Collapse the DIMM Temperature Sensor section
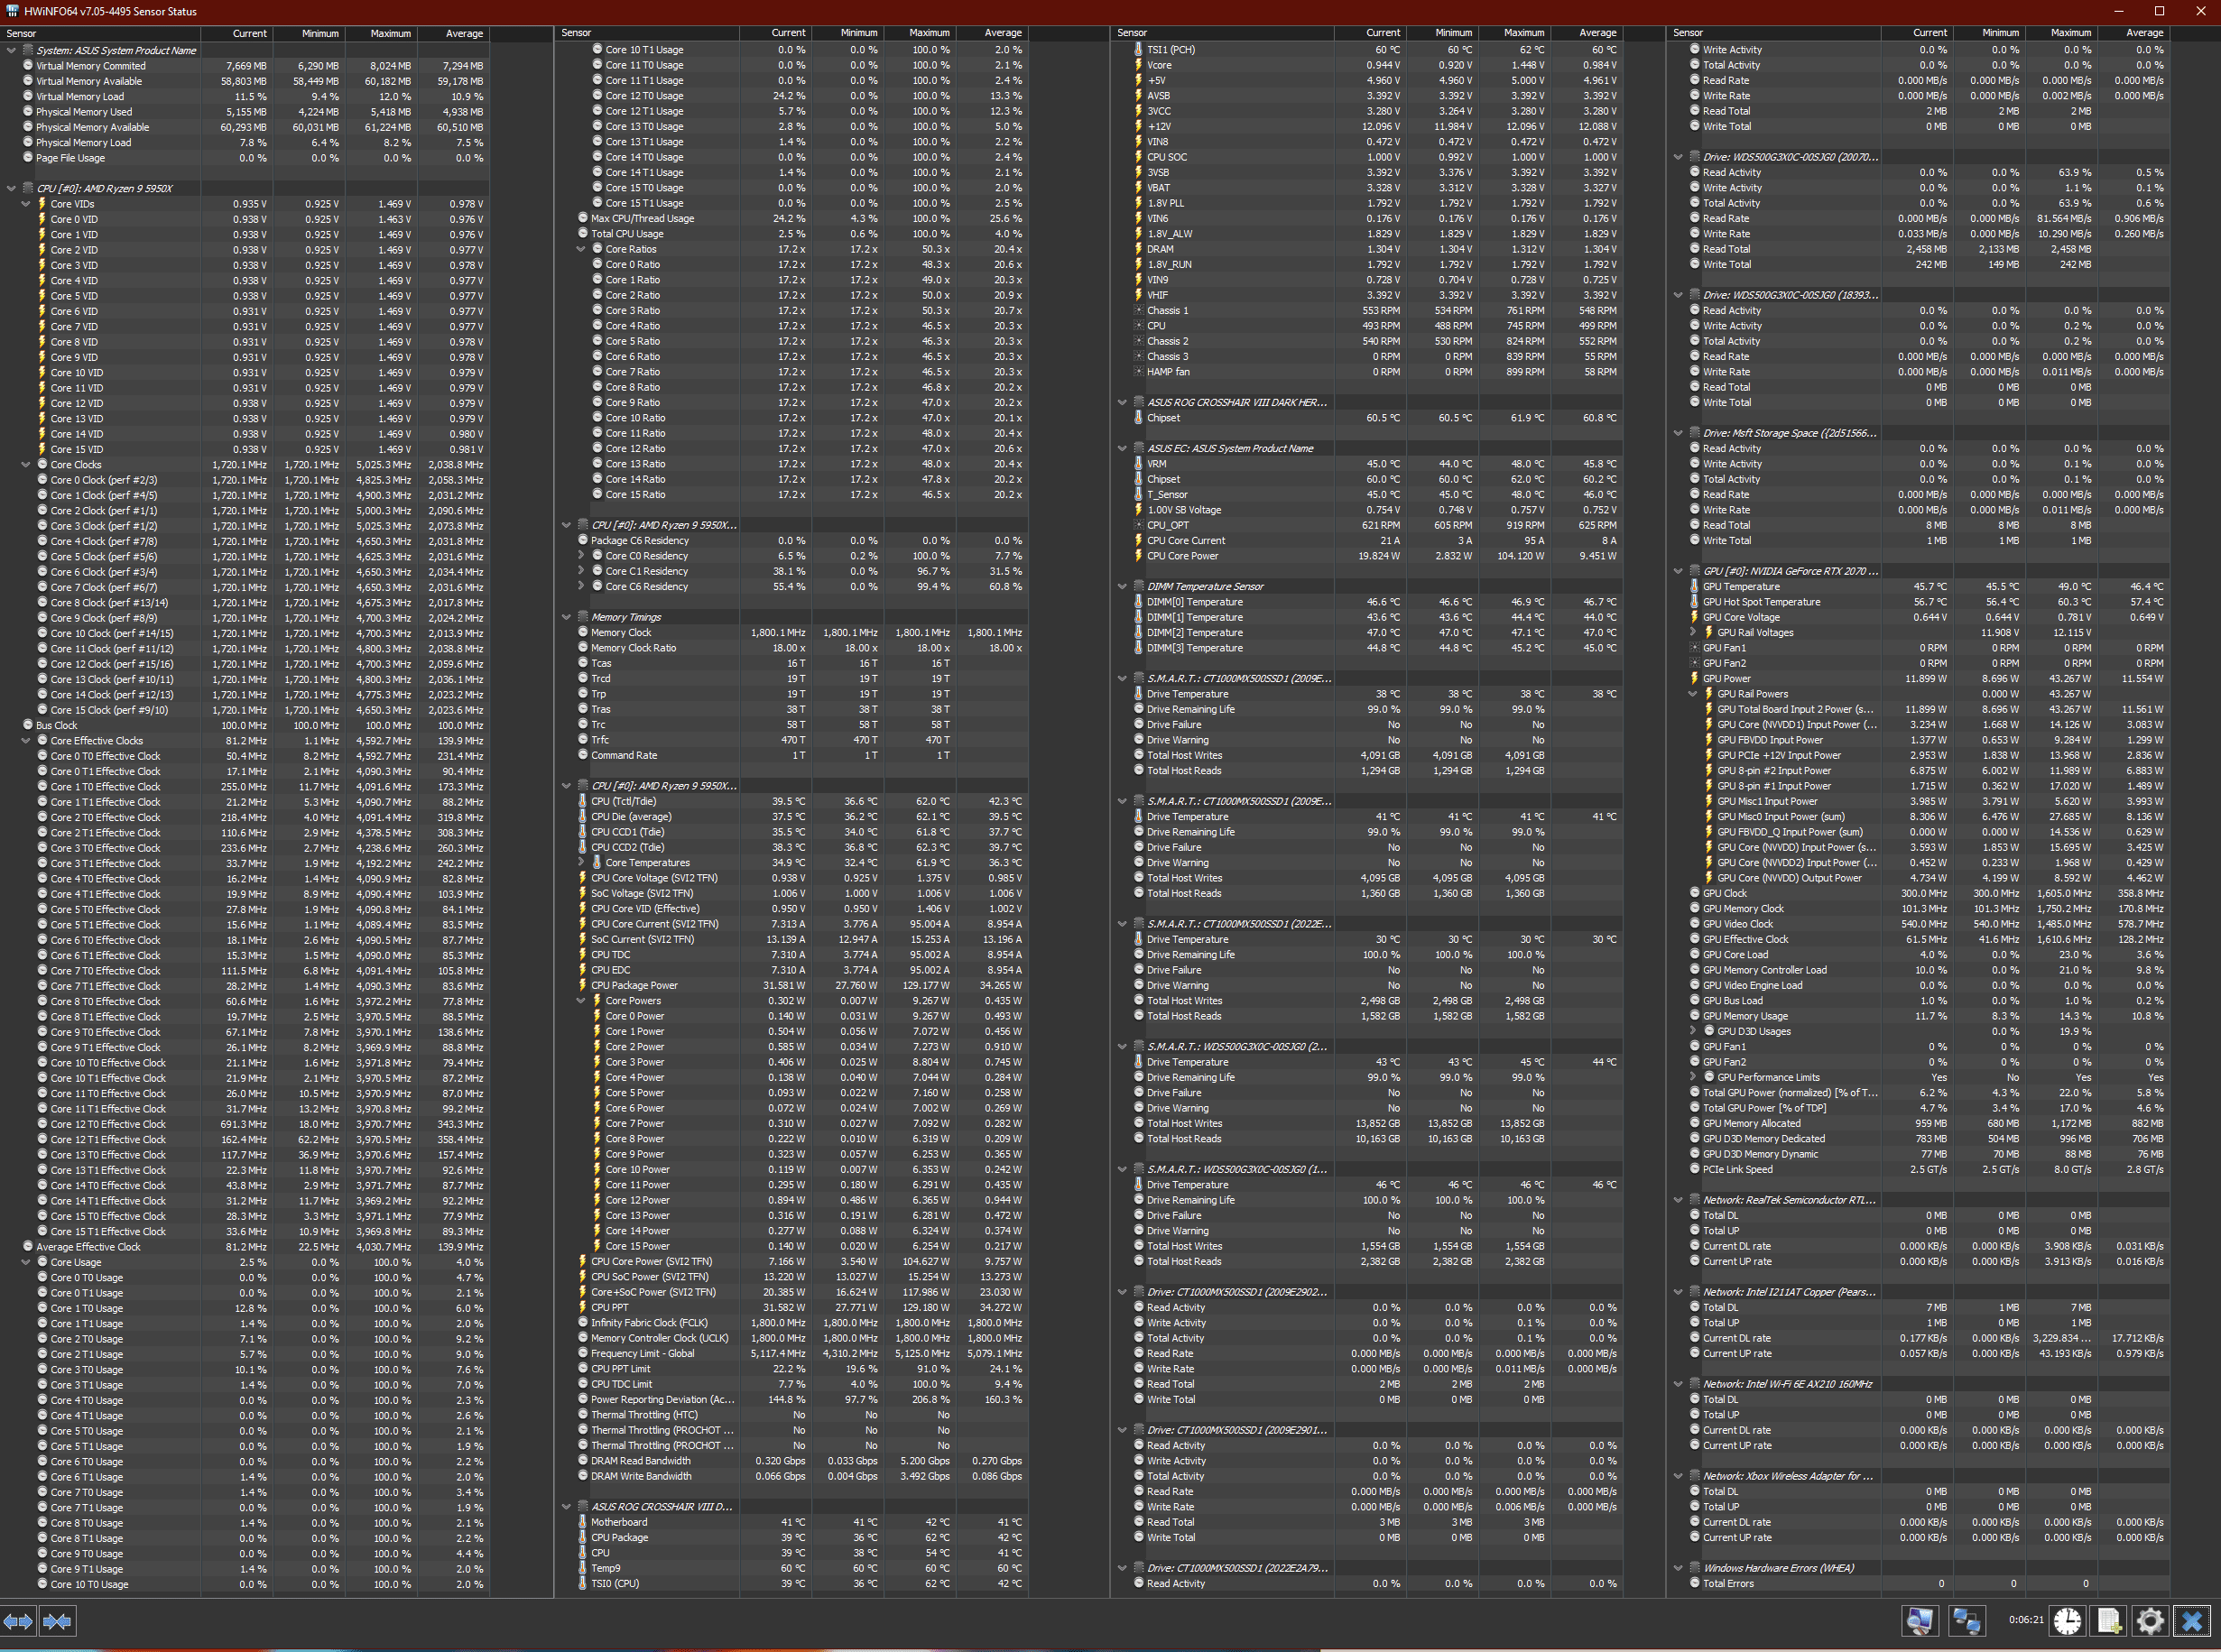The height and width of the screenshot is (1652, 2221). [1123, 586]
